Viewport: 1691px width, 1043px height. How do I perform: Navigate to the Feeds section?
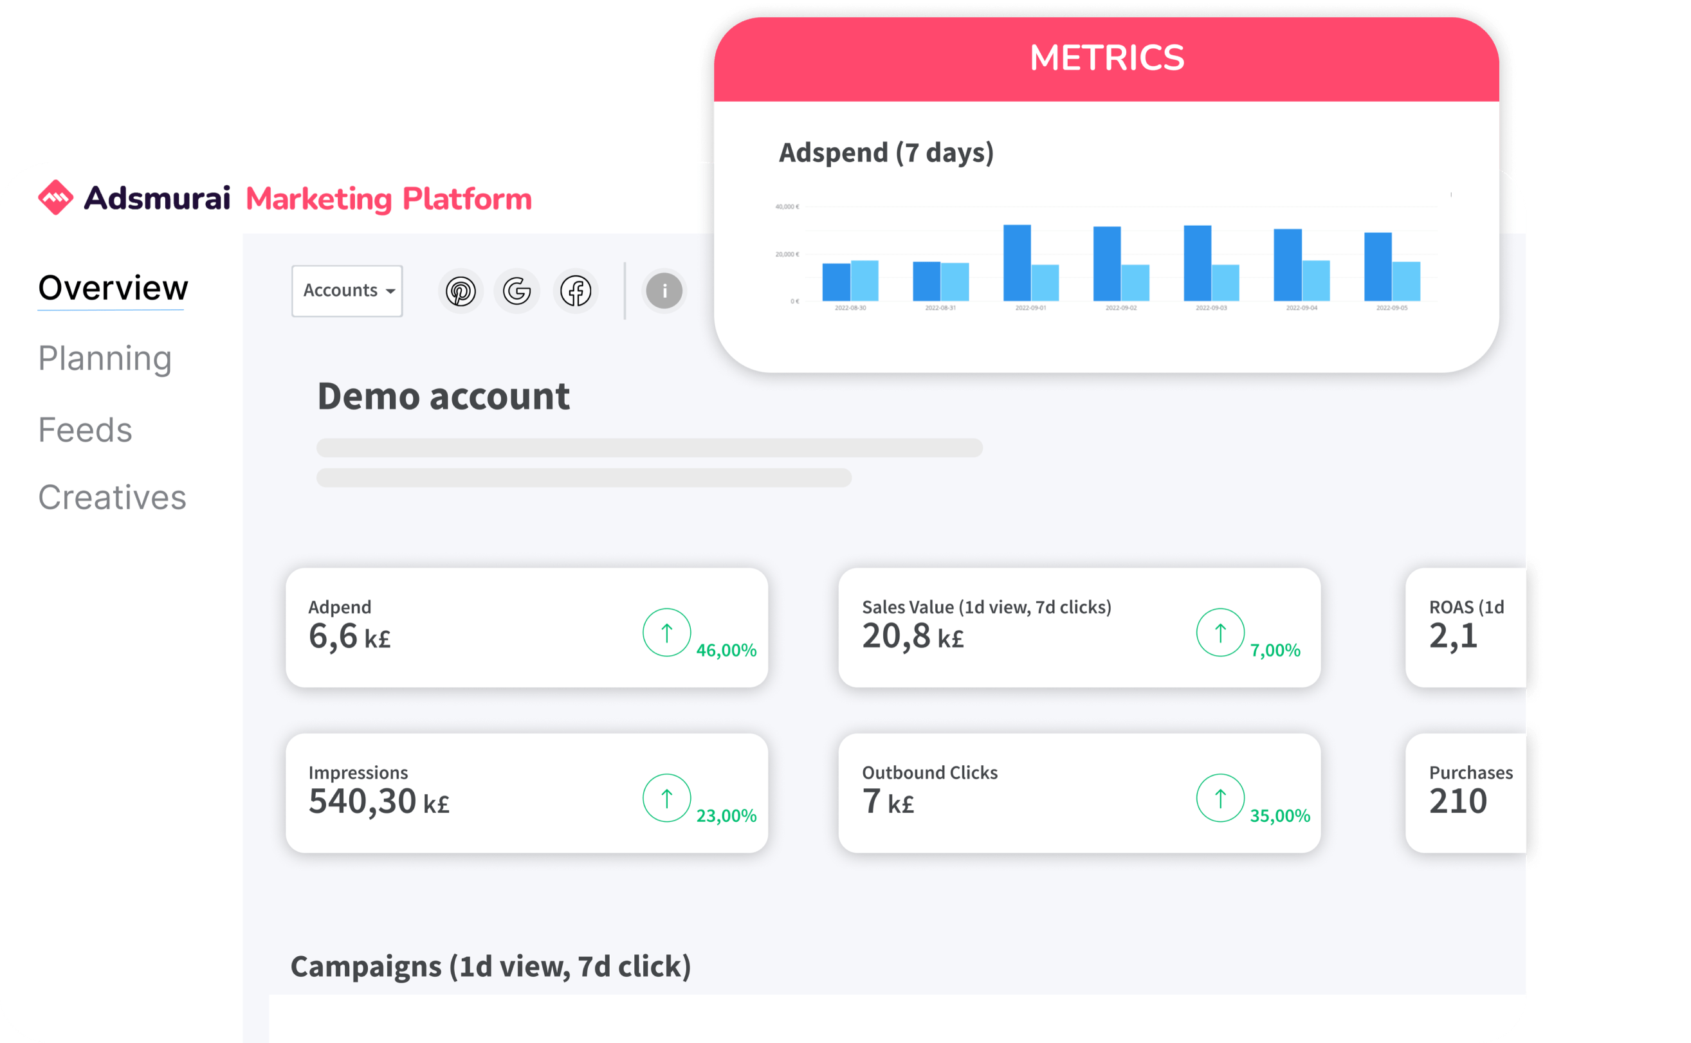84,428
